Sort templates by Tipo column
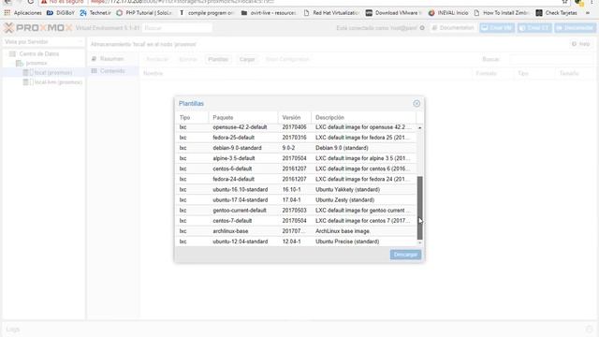This screenshot has width=599, height=337. [191, 117]
